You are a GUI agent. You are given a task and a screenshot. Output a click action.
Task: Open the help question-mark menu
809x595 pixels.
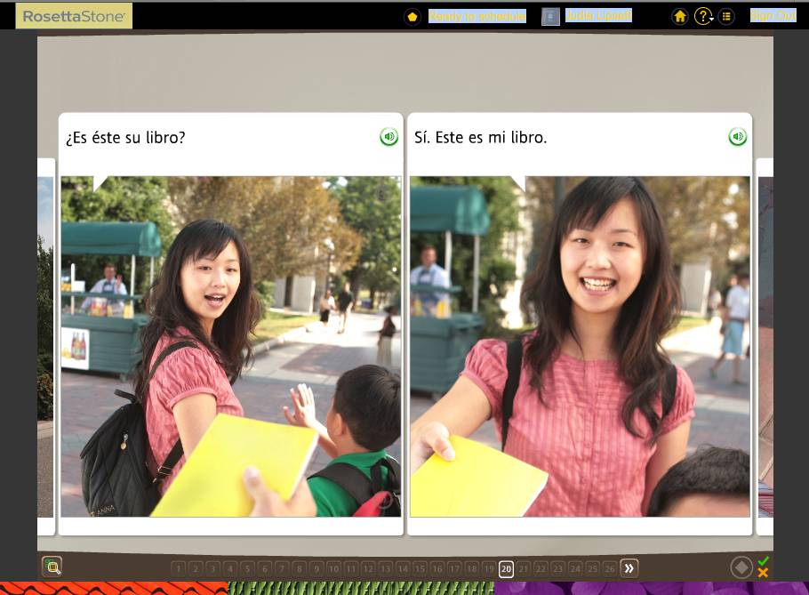703,17
